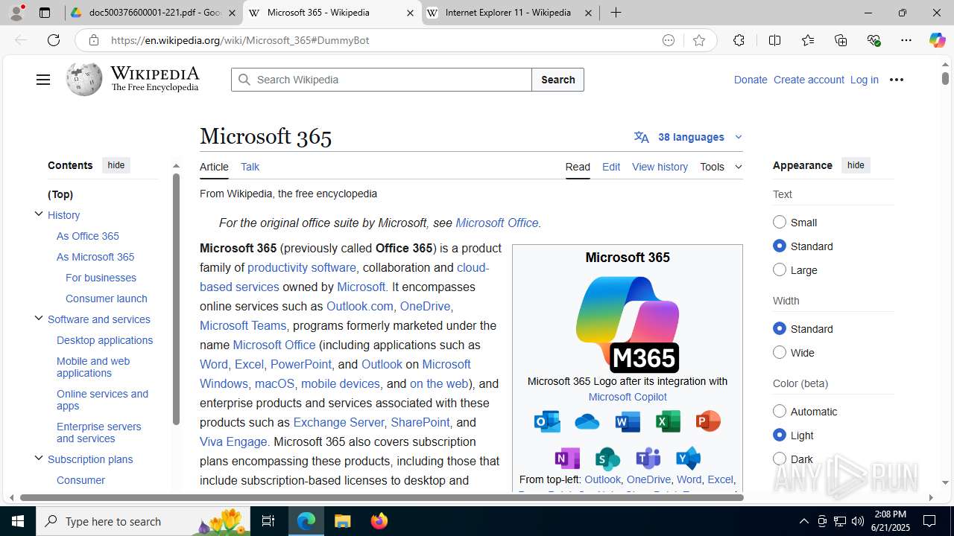The image size is (954, 536).
Task: Select Large text size
Action: [x=780, y=269]
